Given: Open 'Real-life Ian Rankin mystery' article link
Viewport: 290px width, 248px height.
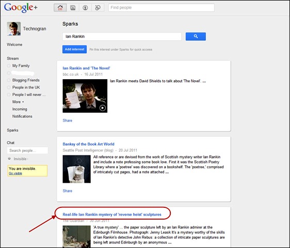Looking at the screenshot, I should click(112, 215).
